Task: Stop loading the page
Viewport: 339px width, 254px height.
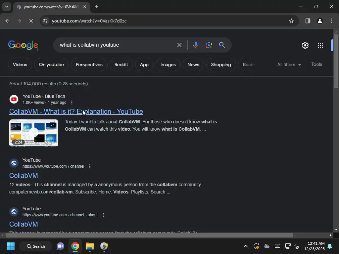Action: point(31,21)
